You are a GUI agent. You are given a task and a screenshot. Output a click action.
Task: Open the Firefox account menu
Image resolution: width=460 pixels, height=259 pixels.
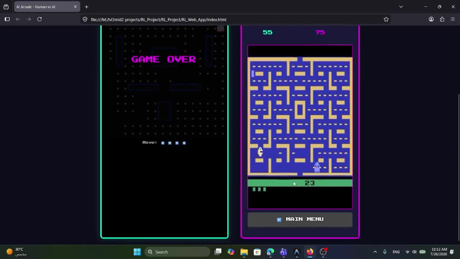431,19
